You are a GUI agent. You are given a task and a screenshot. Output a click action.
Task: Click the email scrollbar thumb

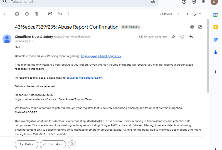click(x=208, y=56)
